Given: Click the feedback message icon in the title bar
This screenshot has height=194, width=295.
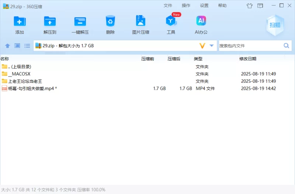Looking at the screenshot, I should click(260, 6).
